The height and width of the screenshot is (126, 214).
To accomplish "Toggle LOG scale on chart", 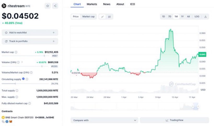I will tap(197, 16).
